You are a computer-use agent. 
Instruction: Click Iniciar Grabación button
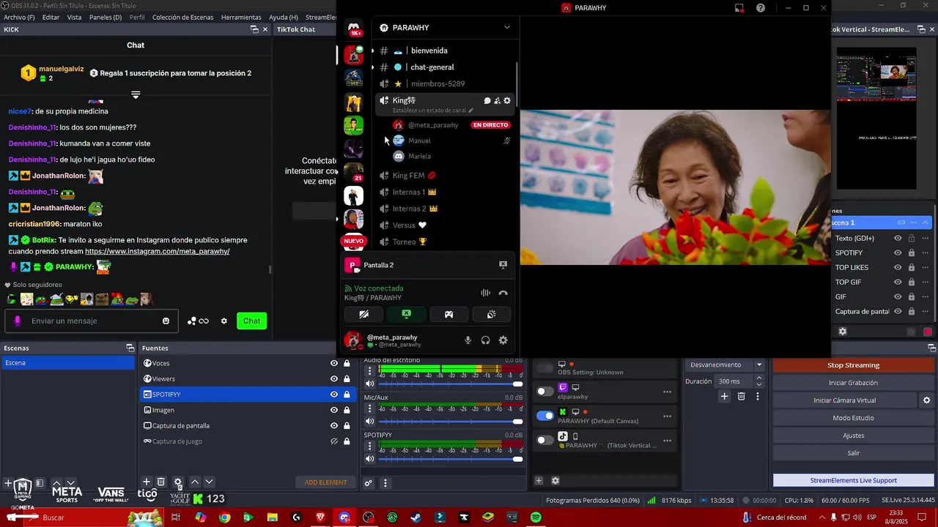click(853, 383)
